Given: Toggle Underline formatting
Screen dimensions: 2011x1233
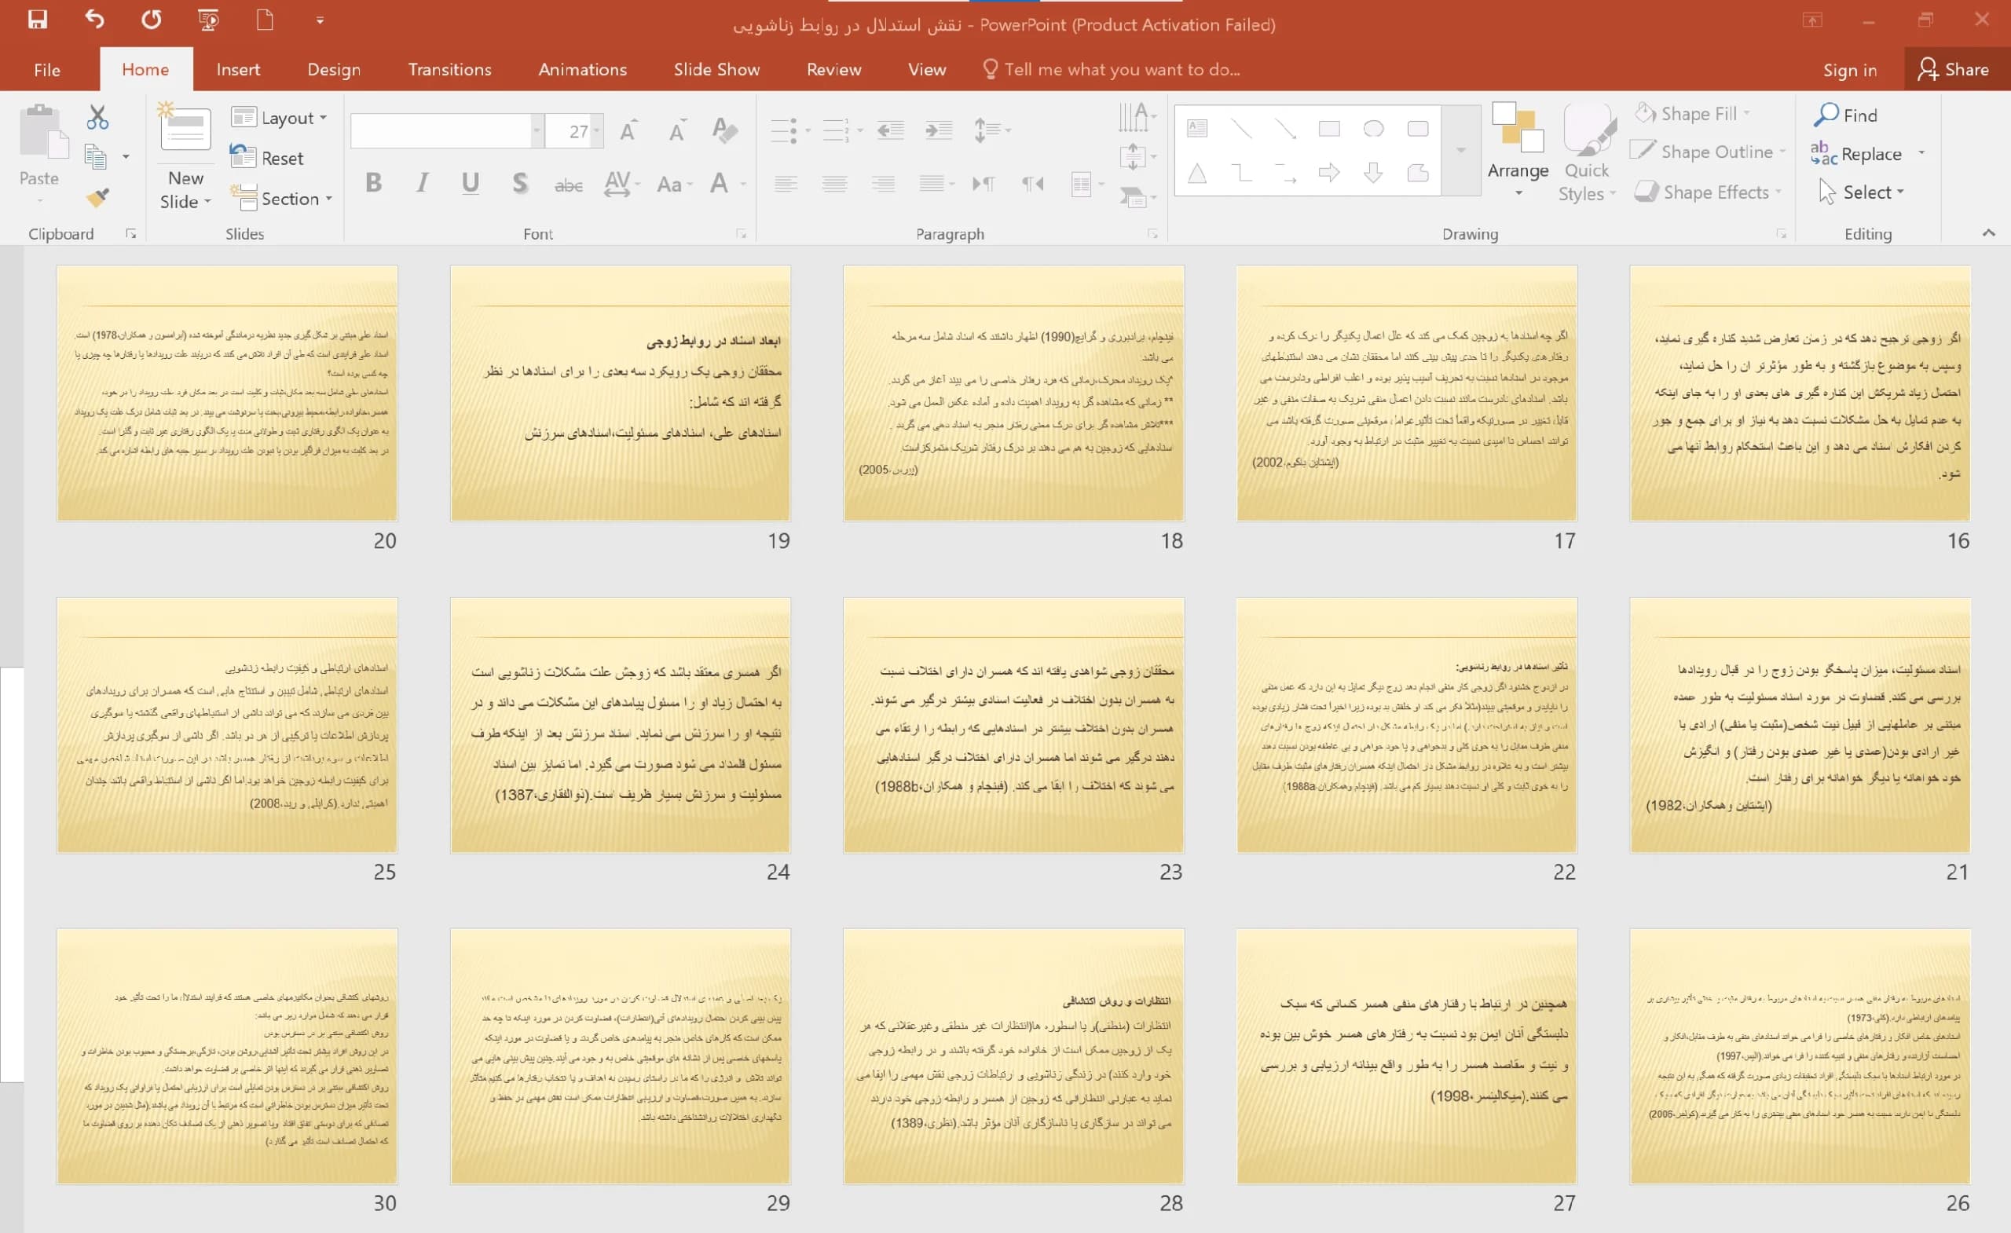Looking at the screenshot, I should [x=470, y=183].
